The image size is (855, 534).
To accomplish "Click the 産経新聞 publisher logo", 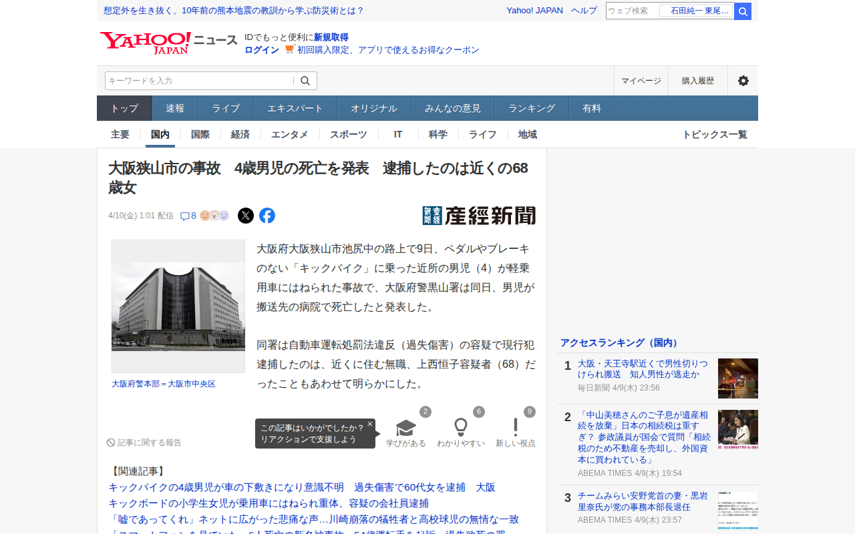I will pyautogui.click(x=479, y=216).
